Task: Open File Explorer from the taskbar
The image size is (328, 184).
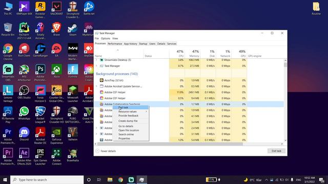Action: point(110,179)
